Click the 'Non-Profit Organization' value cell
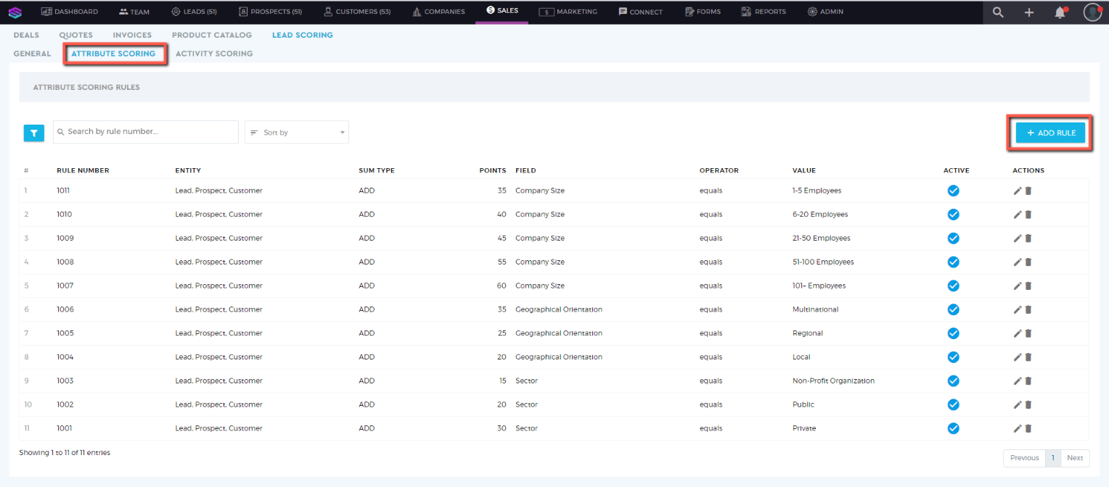The width and height of the screenshot is (1109, 487). pos(833,381)
